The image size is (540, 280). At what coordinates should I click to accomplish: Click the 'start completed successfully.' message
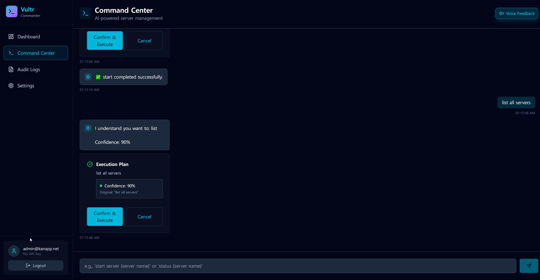click(x=124, y=77)
